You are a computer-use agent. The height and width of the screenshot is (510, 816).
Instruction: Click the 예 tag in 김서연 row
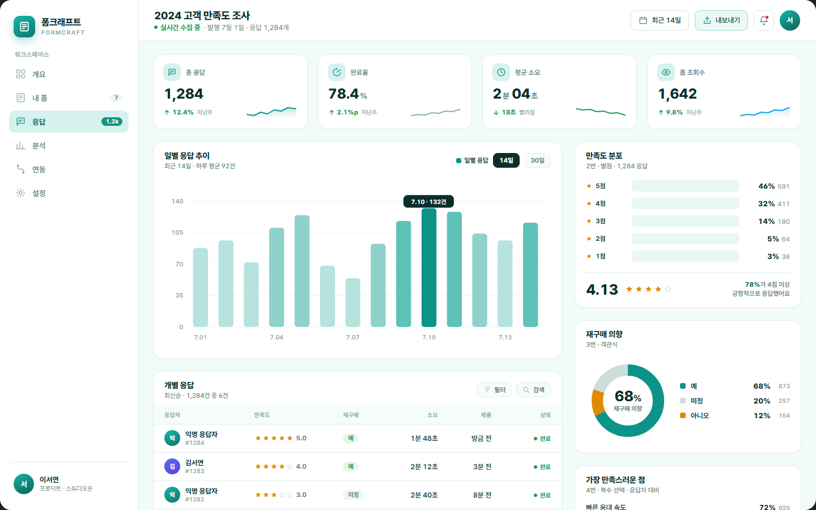pos(351,466)
